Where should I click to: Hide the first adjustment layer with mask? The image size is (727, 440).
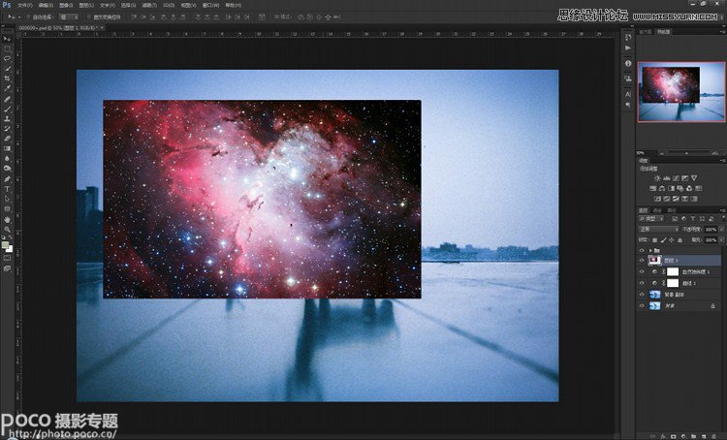[642, 271]
